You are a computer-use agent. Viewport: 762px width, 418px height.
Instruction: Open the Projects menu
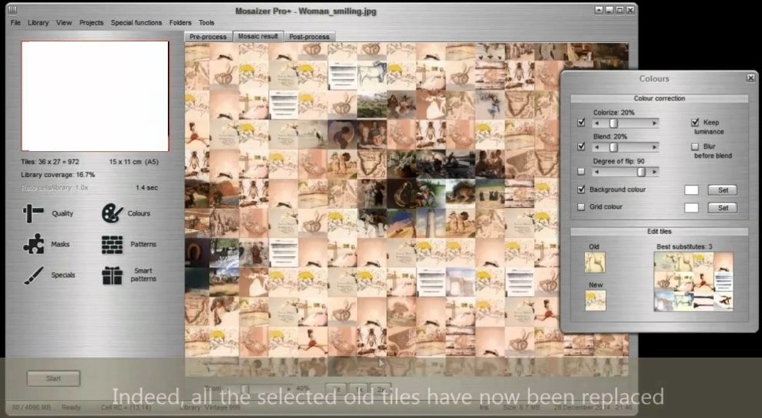pos(91,22)
